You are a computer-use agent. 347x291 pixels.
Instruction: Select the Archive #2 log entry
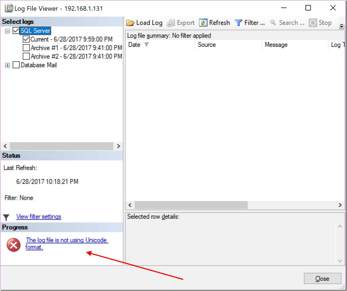coord(76,56)
